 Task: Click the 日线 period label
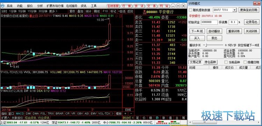pyautogui.click(x=128, y=110)
